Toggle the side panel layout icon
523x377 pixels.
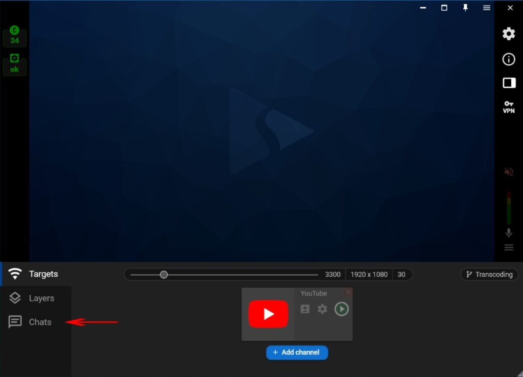(509, 83)
